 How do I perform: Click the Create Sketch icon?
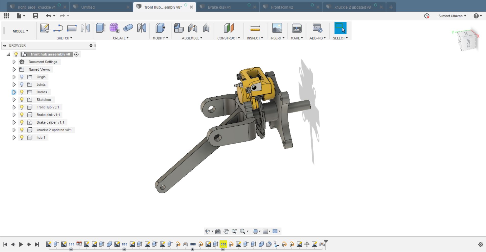coord(45,28)
